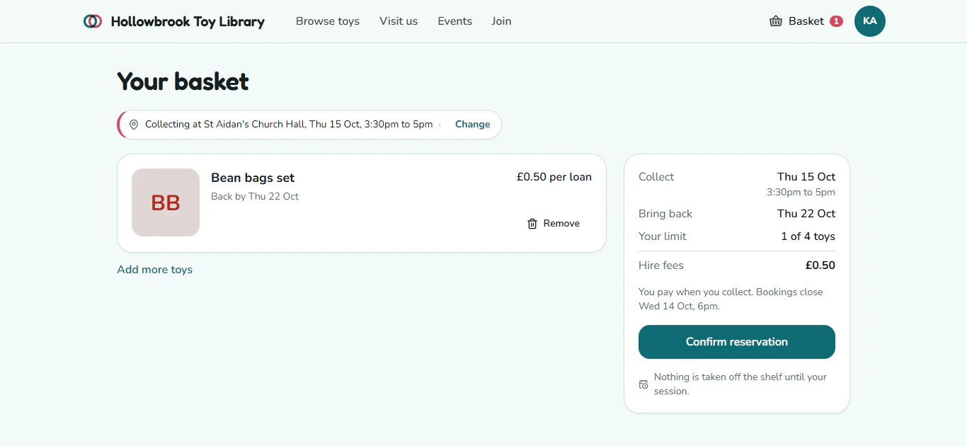Image resolution: width=967 pixels, height=446 pixels.
Task: Click the 'Collect' label in summary
Action: tap(656, 177)
